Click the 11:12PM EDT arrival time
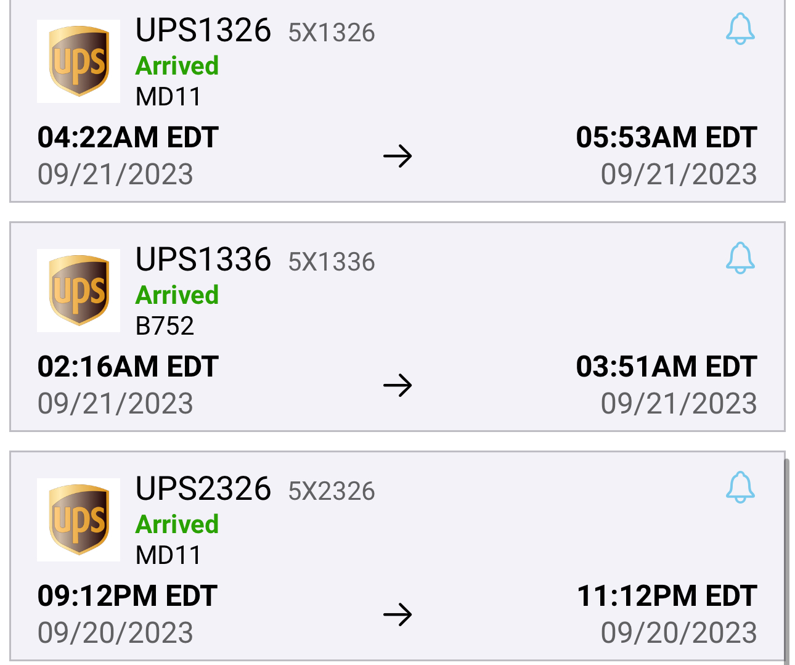This screenshot has width=795, height=665. point(667,596)
